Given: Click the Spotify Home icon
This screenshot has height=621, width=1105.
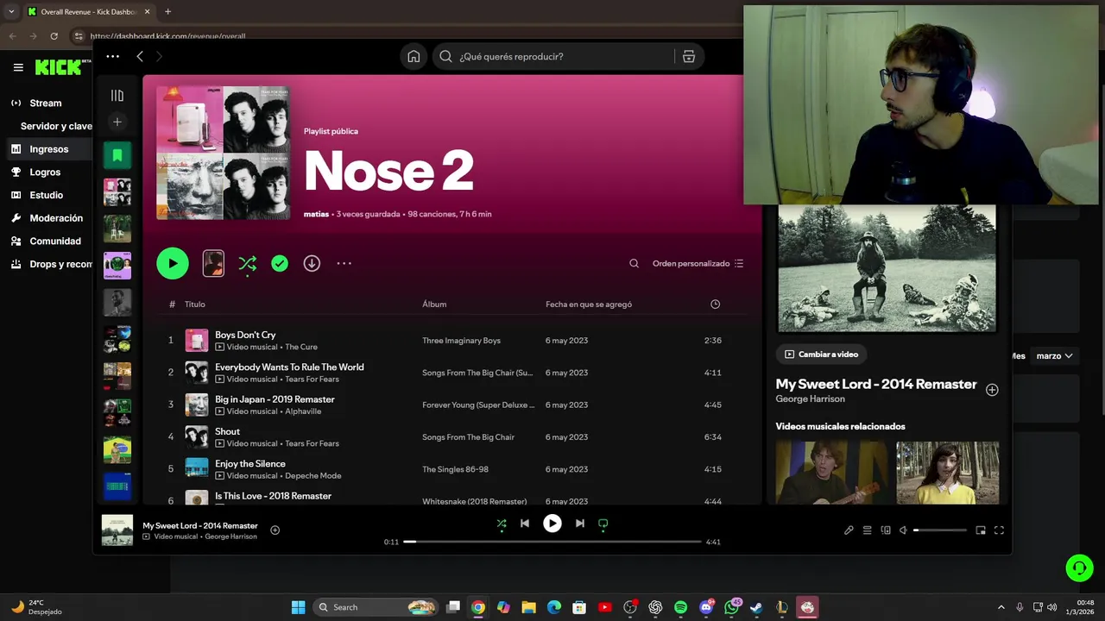Looking at the screenshot, I should click(414, 56).
